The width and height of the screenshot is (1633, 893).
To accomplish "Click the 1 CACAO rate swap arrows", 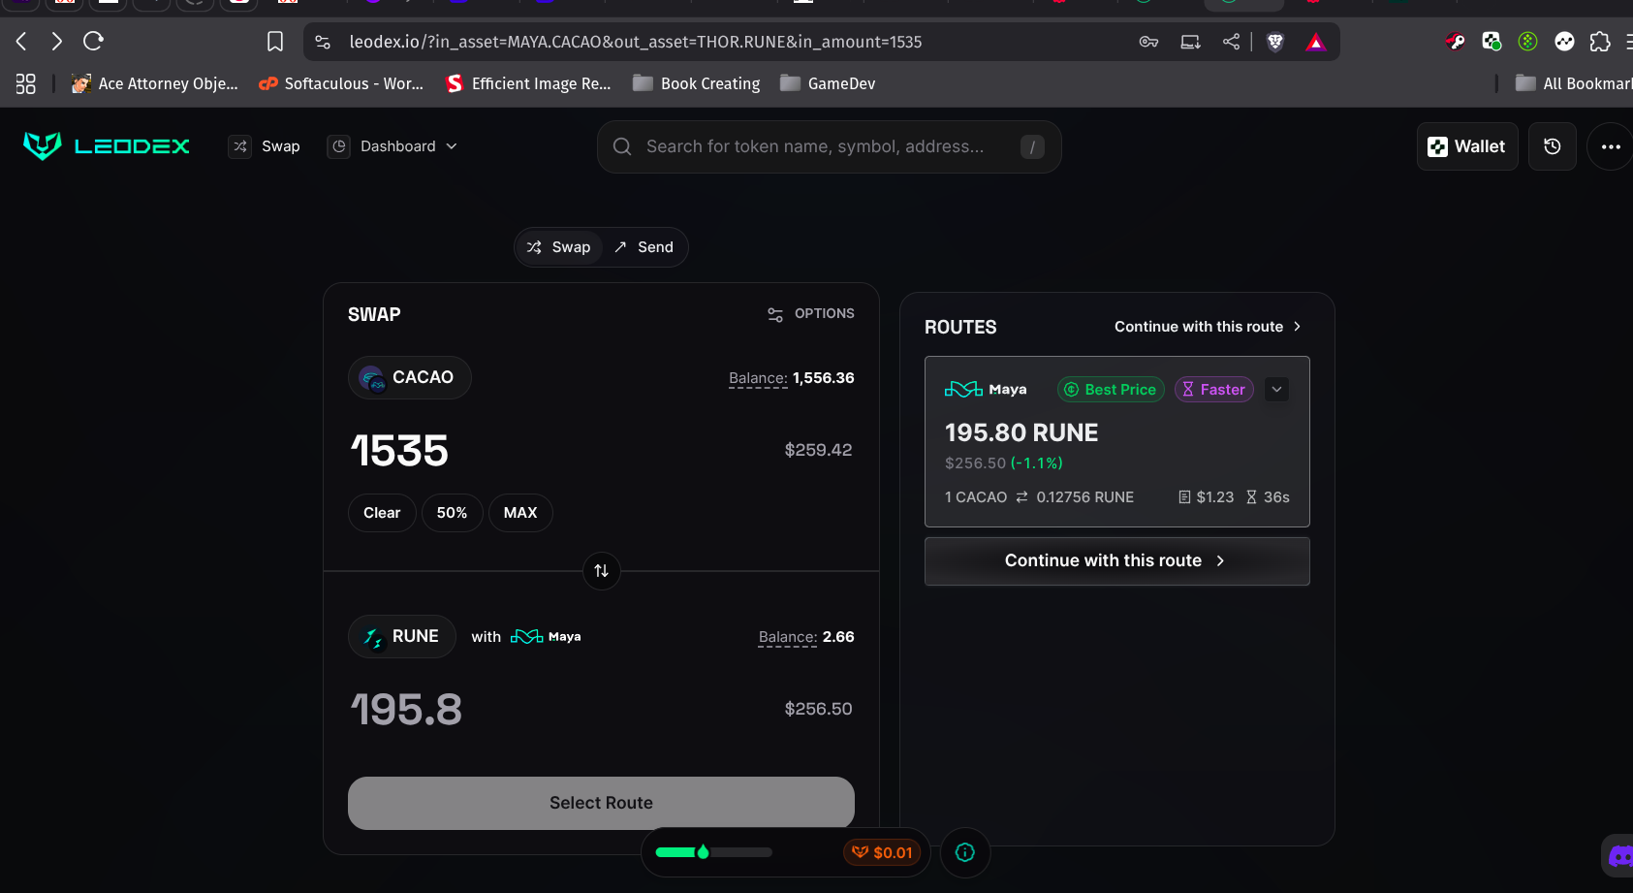I will (x=1021, y=497).
